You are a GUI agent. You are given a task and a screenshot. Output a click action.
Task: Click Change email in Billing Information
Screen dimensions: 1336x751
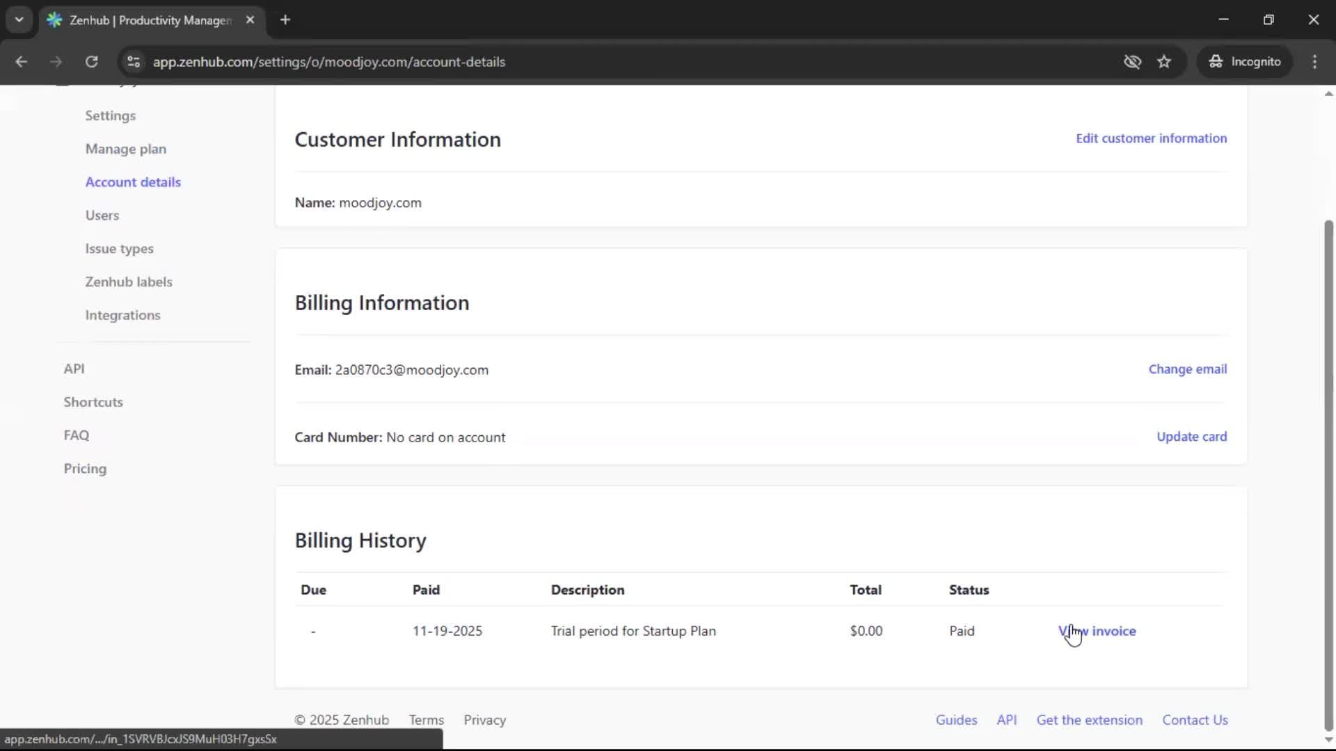pyautogui.click(x=1187, y=369)
